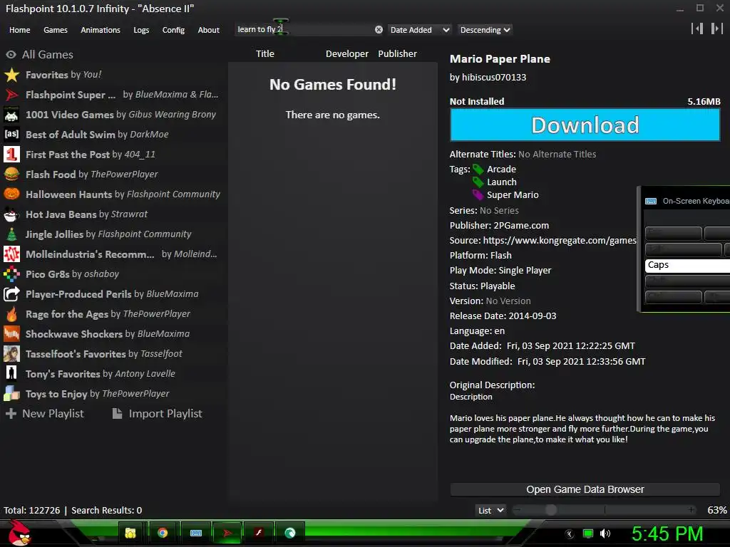
Task: Click the Mario Paper Plane title
Action: coord(500,59)
